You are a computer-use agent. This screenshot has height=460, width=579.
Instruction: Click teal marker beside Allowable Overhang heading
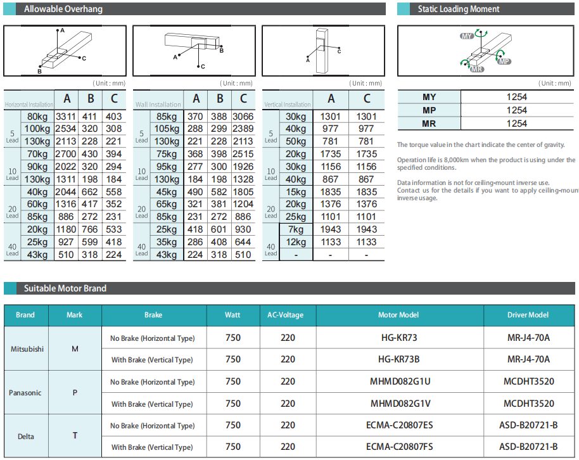[x=11, y=10]
